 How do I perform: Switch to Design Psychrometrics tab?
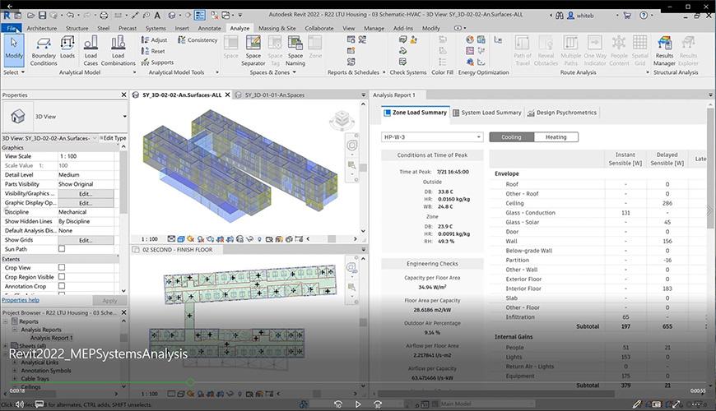(x=561, y=113)
